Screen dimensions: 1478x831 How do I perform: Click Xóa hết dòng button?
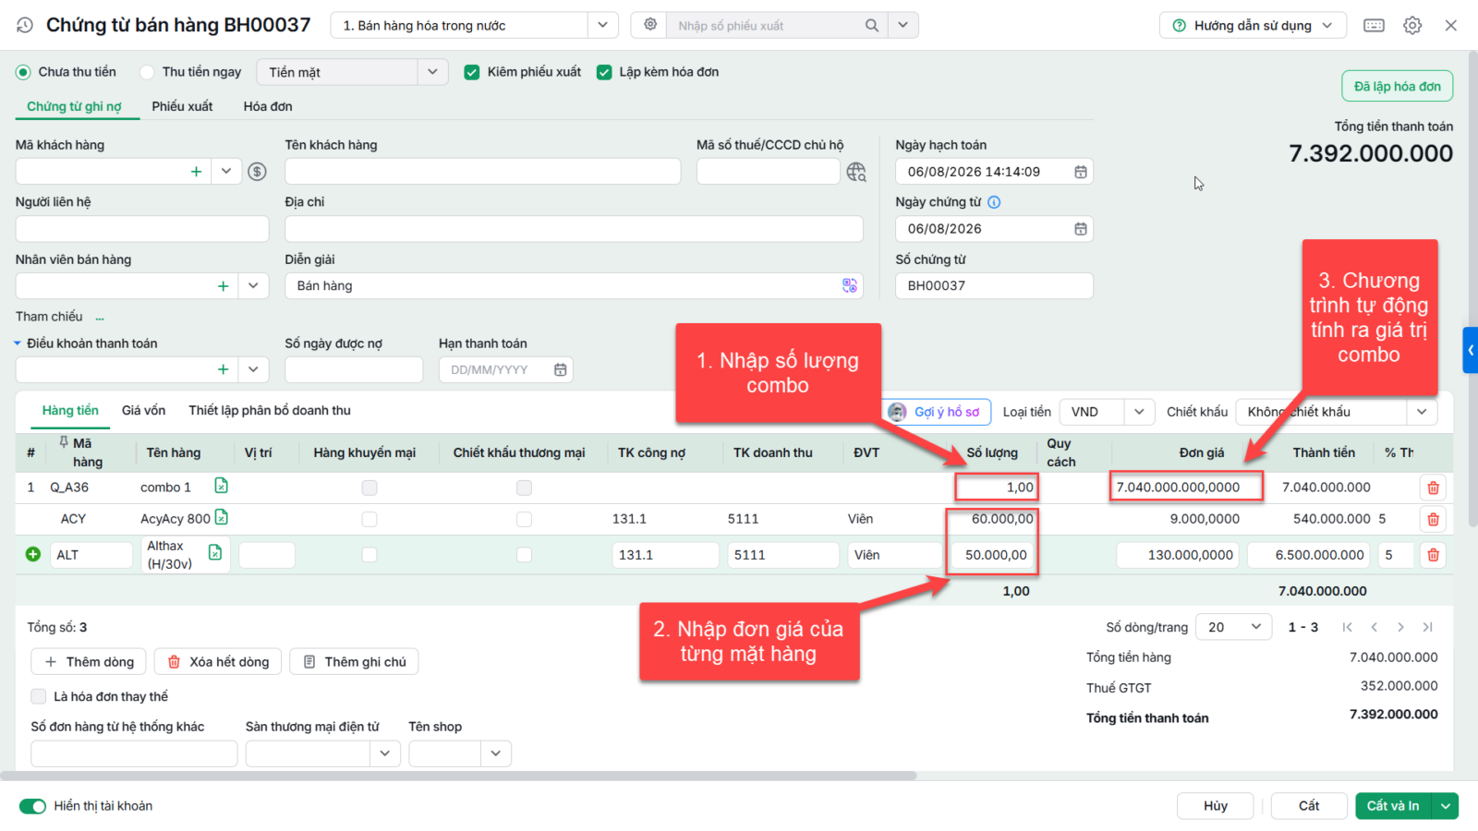point(218,662)
